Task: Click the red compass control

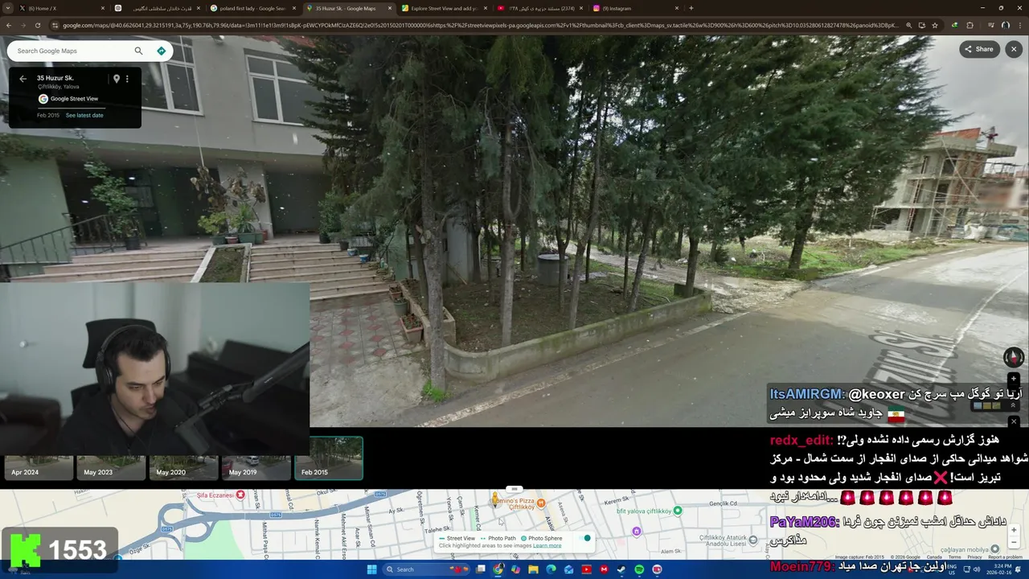Action: tap(1013, 356)
